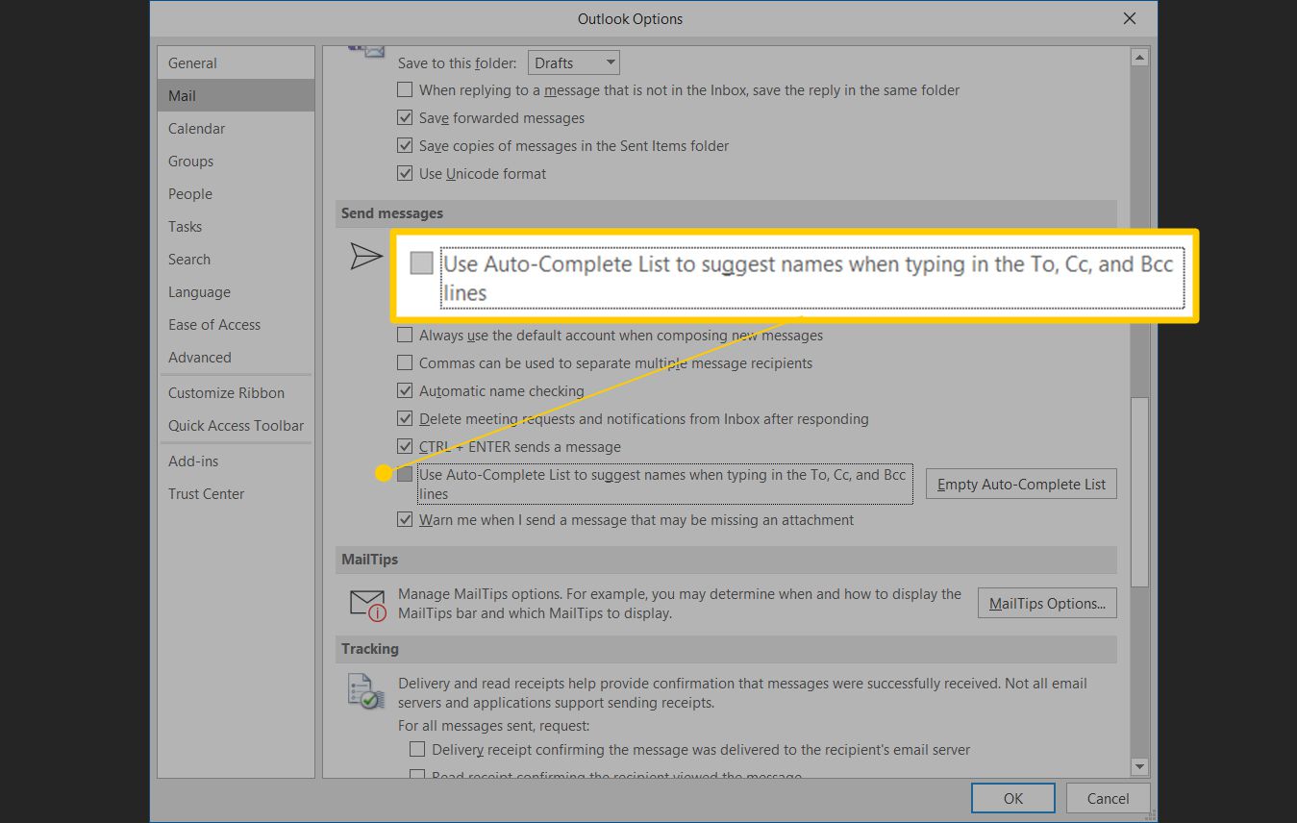The width and height of the screenshot is (1297, 823).
Task: Open the Trust Center category
Action: click(x=236, y=494)
